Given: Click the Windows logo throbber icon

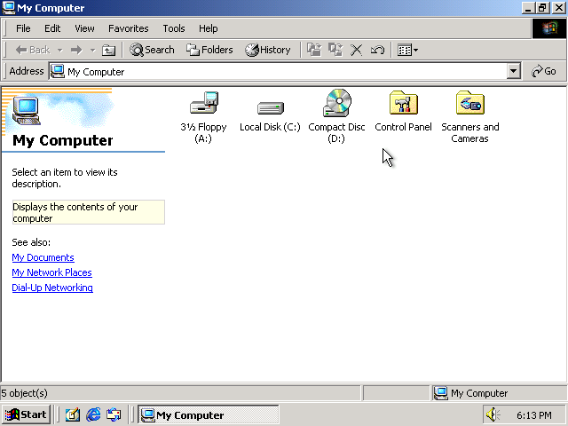Looking at the screenshot, I should point(549,28).
